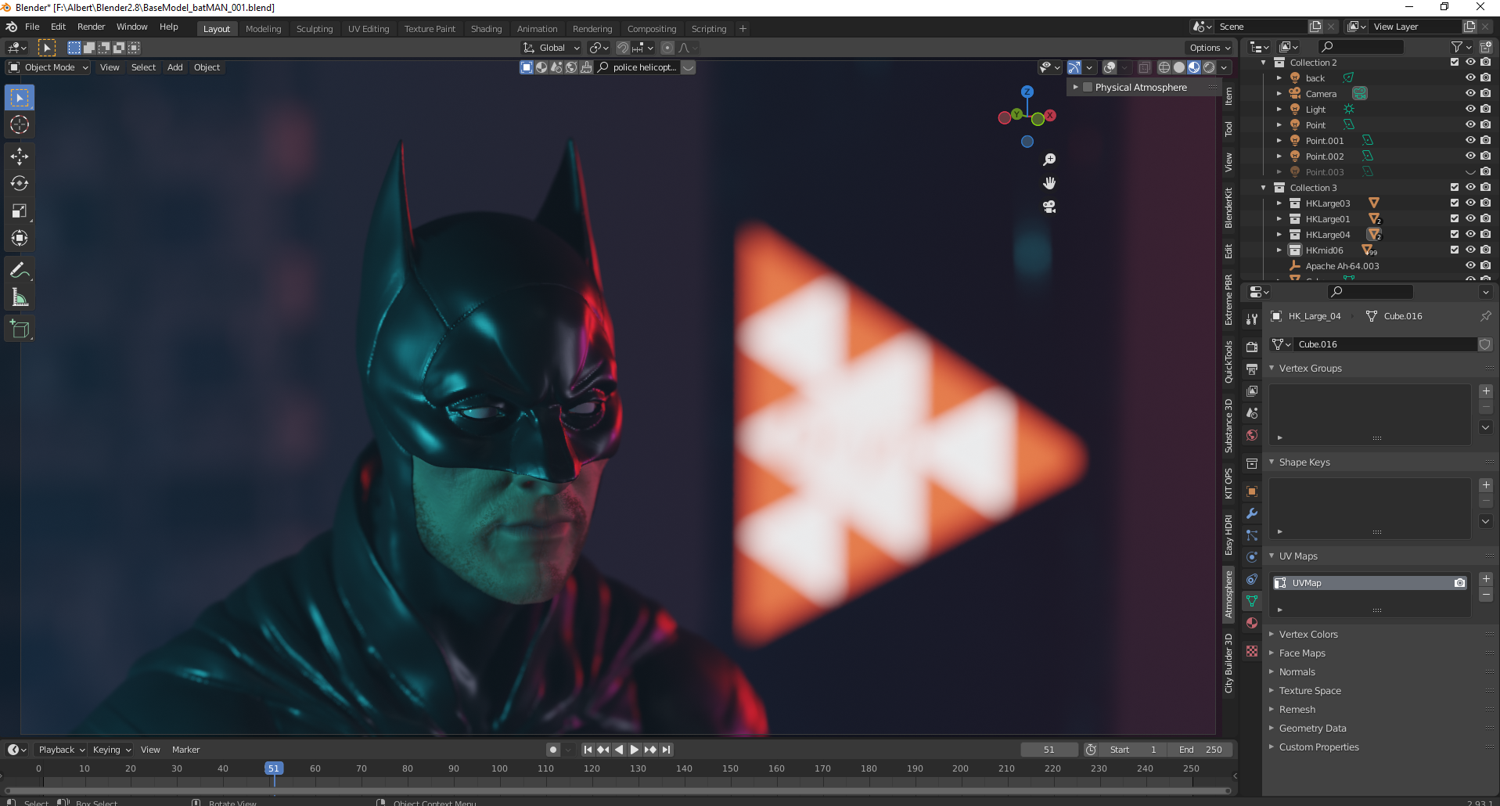Expand the Geometry Data panel
Viewport: 1500px width, 806px height.
coord(1272,728)
